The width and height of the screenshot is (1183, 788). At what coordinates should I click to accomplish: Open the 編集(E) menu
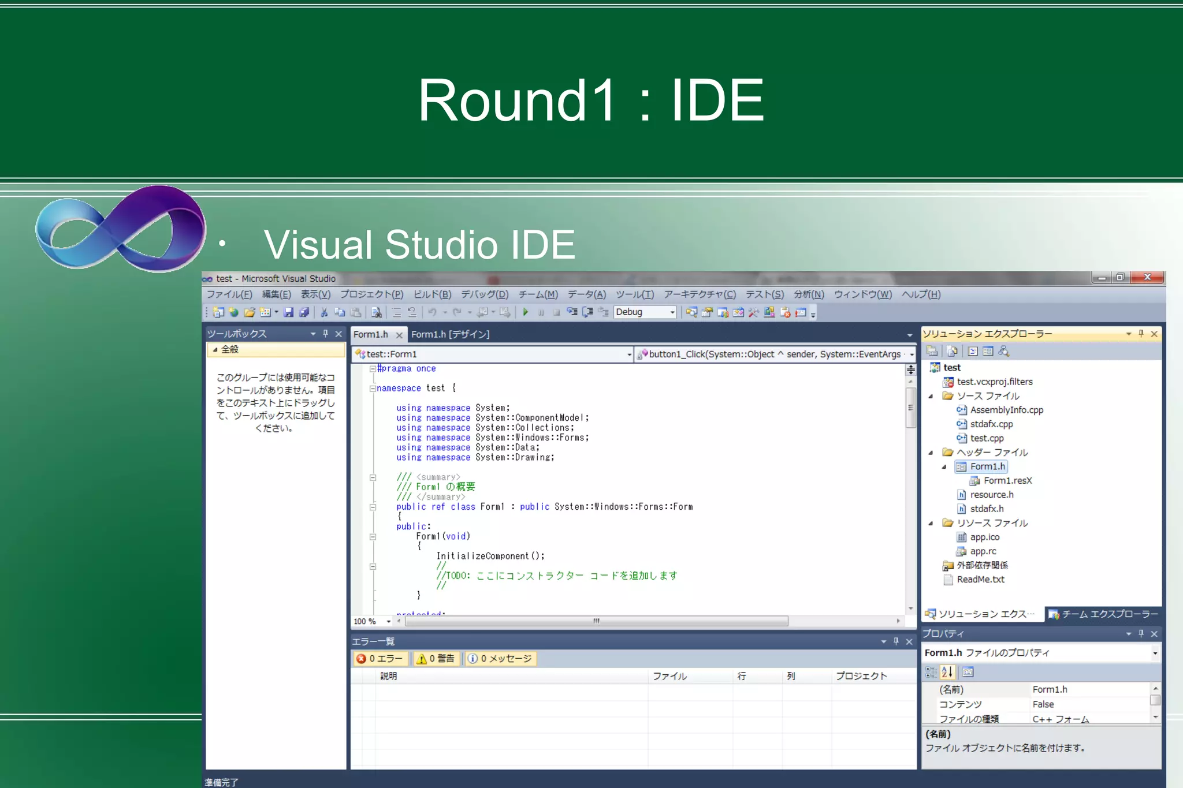coord(276,294)
